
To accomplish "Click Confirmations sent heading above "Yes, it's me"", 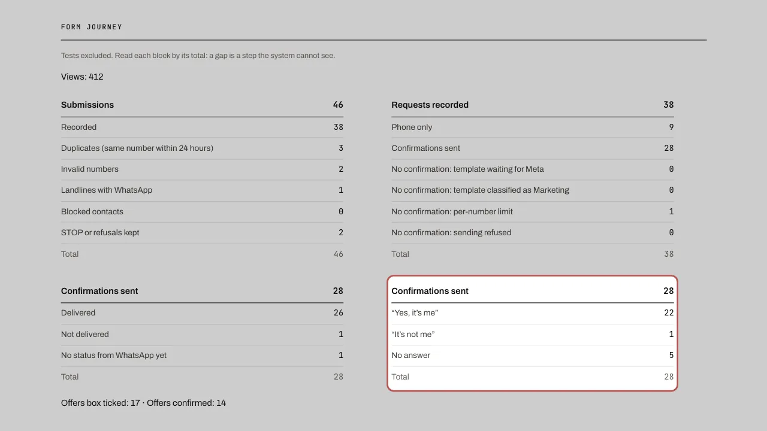I will coord(430,291).
